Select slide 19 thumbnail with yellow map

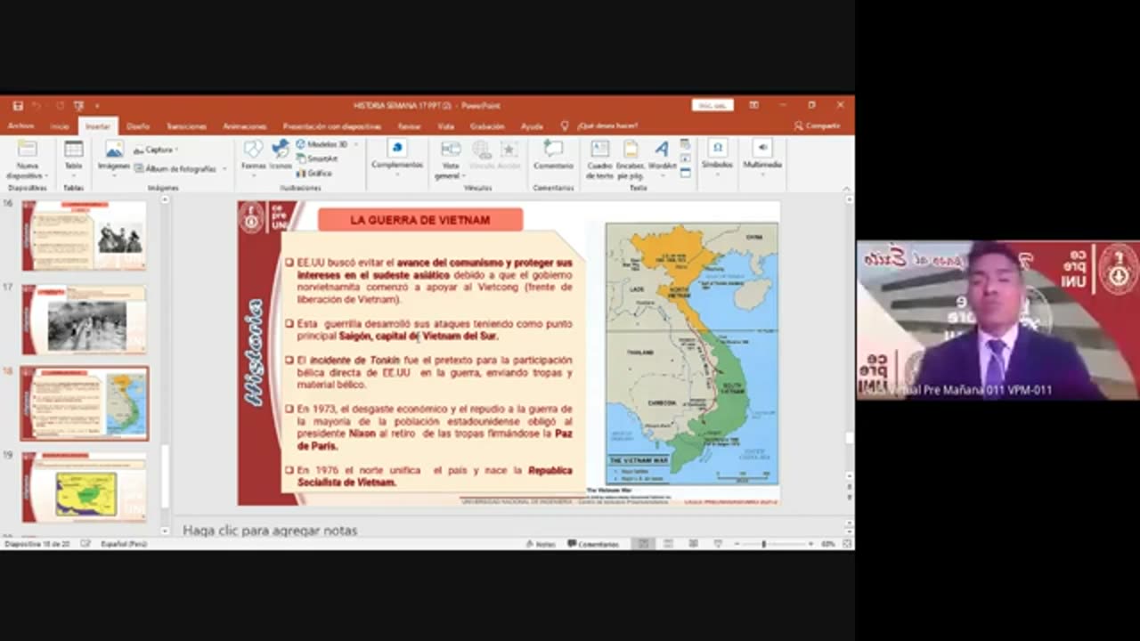click(x=85, y=488)
